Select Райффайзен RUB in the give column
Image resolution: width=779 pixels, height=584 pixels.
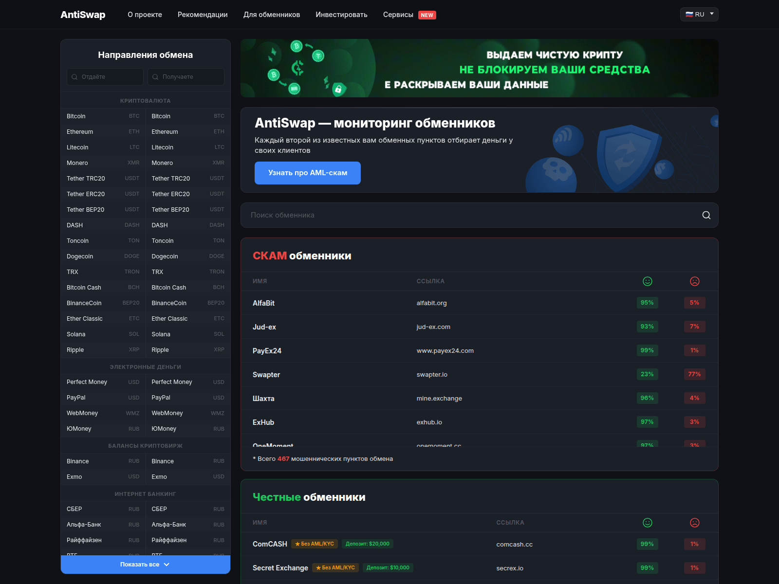point(103,540)
